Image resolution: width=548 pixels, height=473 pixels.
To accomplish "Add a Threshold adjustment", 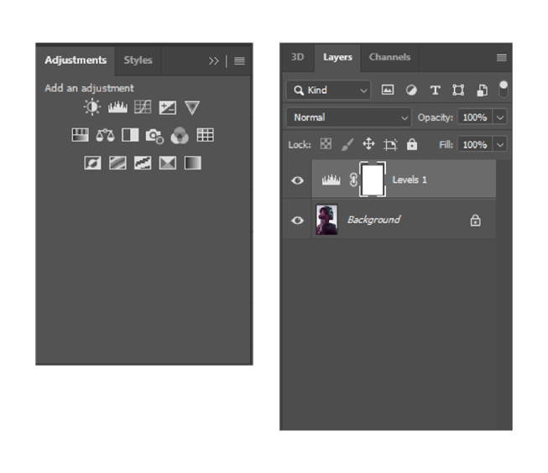I will tap(143, 164).
